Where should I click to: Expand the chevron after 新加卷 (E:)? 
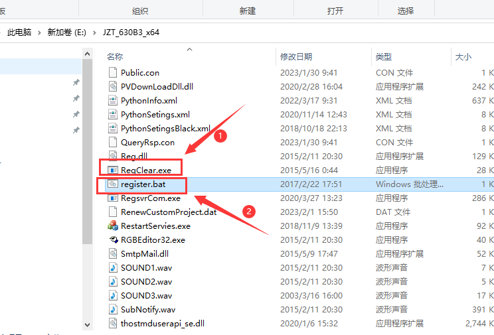pyautogui.click(x=94, y=33)
